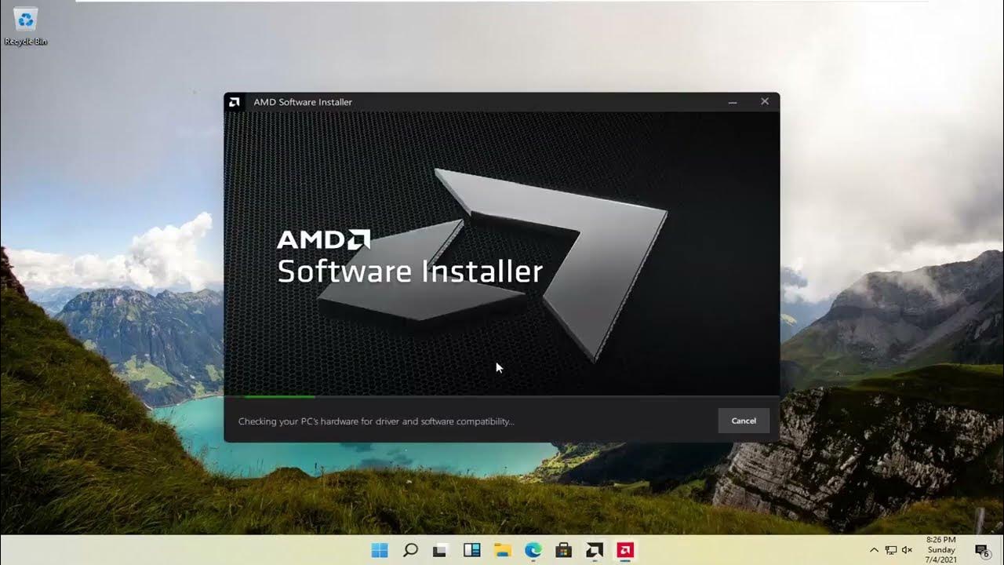Screen dimensions: 1004x565
Task: Open Microsoft Store from the taskbar
Action: pos(564,550)
